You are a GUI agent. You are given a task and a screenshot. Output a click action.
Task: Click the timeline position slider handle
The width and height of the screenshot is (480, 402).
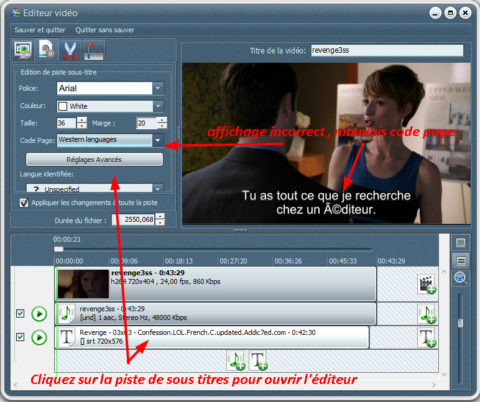[x=59, y=249]
